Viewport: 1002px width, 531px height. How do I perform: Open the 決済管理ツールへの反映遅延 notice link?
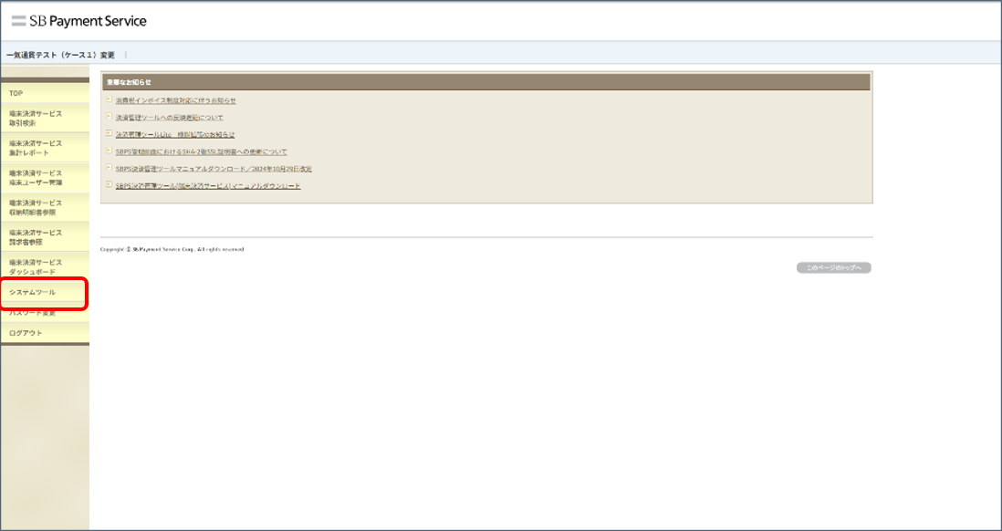coord(169,118)
